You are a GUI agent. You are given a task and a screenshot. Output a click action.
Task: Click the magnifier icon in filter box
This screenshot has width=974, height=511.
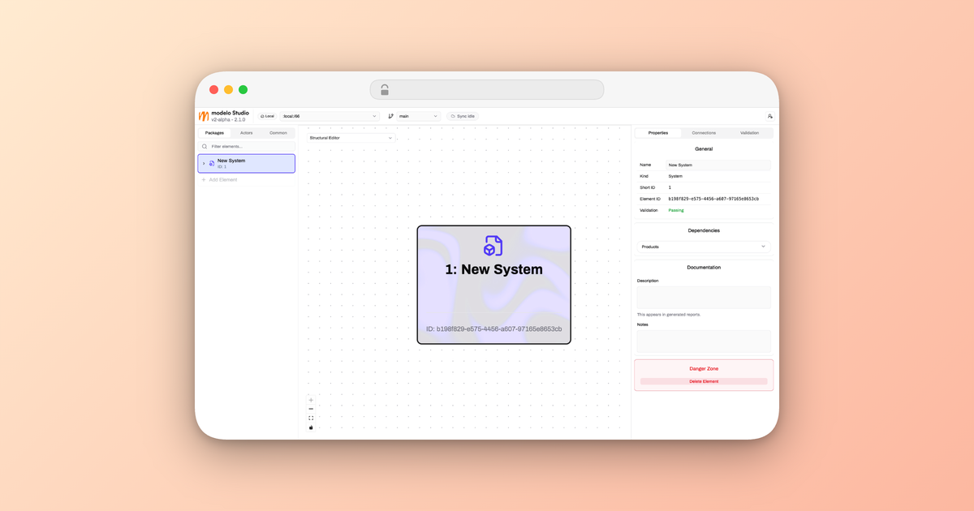(205, 147)
